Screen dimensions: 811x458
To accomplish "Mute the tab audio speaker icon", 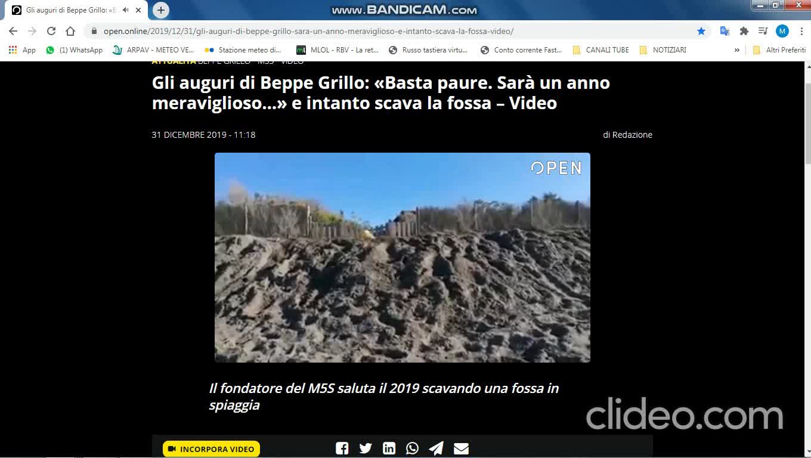I will pos(126,10).
